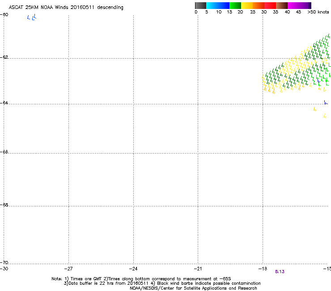Click the -62 latitude axis label

(x=4, y=57)
